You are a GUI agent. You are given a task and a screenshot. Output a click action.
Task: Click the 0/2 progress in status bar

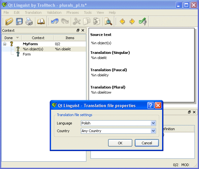pos(176,165)
